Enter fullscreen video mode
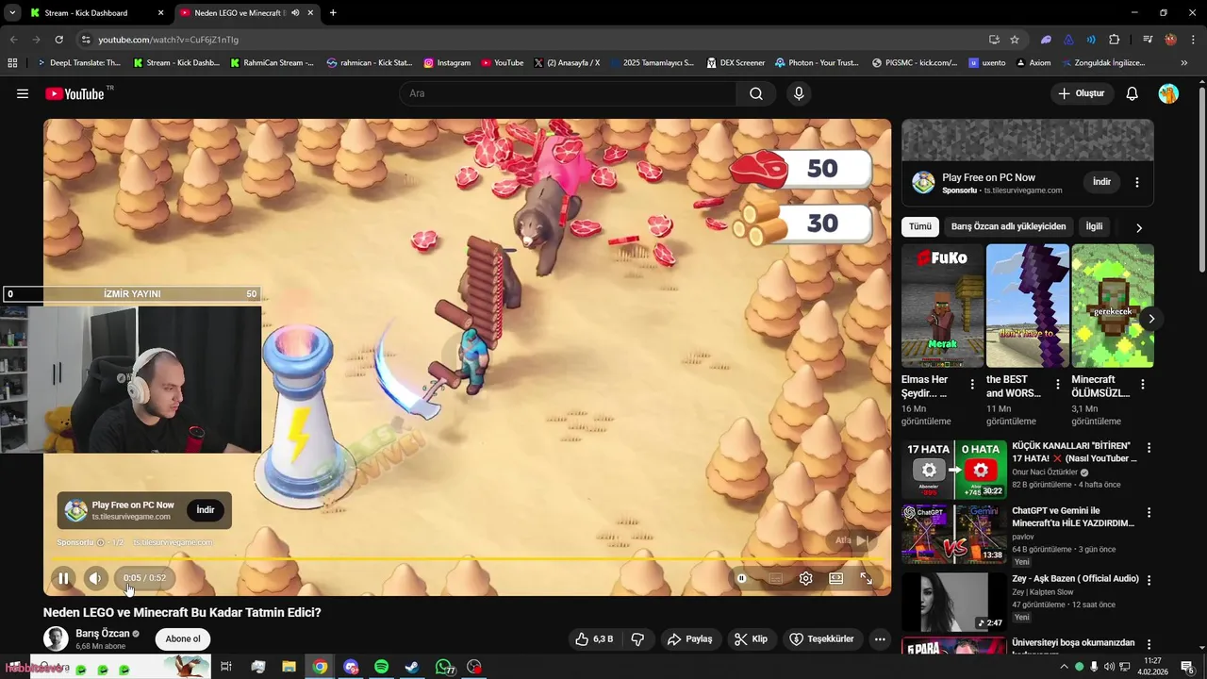 pyautogui.click(x=866, y=578)
